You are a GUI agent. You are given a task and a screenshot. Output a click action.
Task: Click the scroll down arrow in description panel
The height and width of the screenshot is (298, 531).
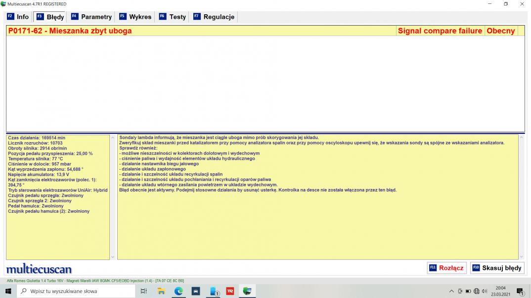click(x=522, y=257)
